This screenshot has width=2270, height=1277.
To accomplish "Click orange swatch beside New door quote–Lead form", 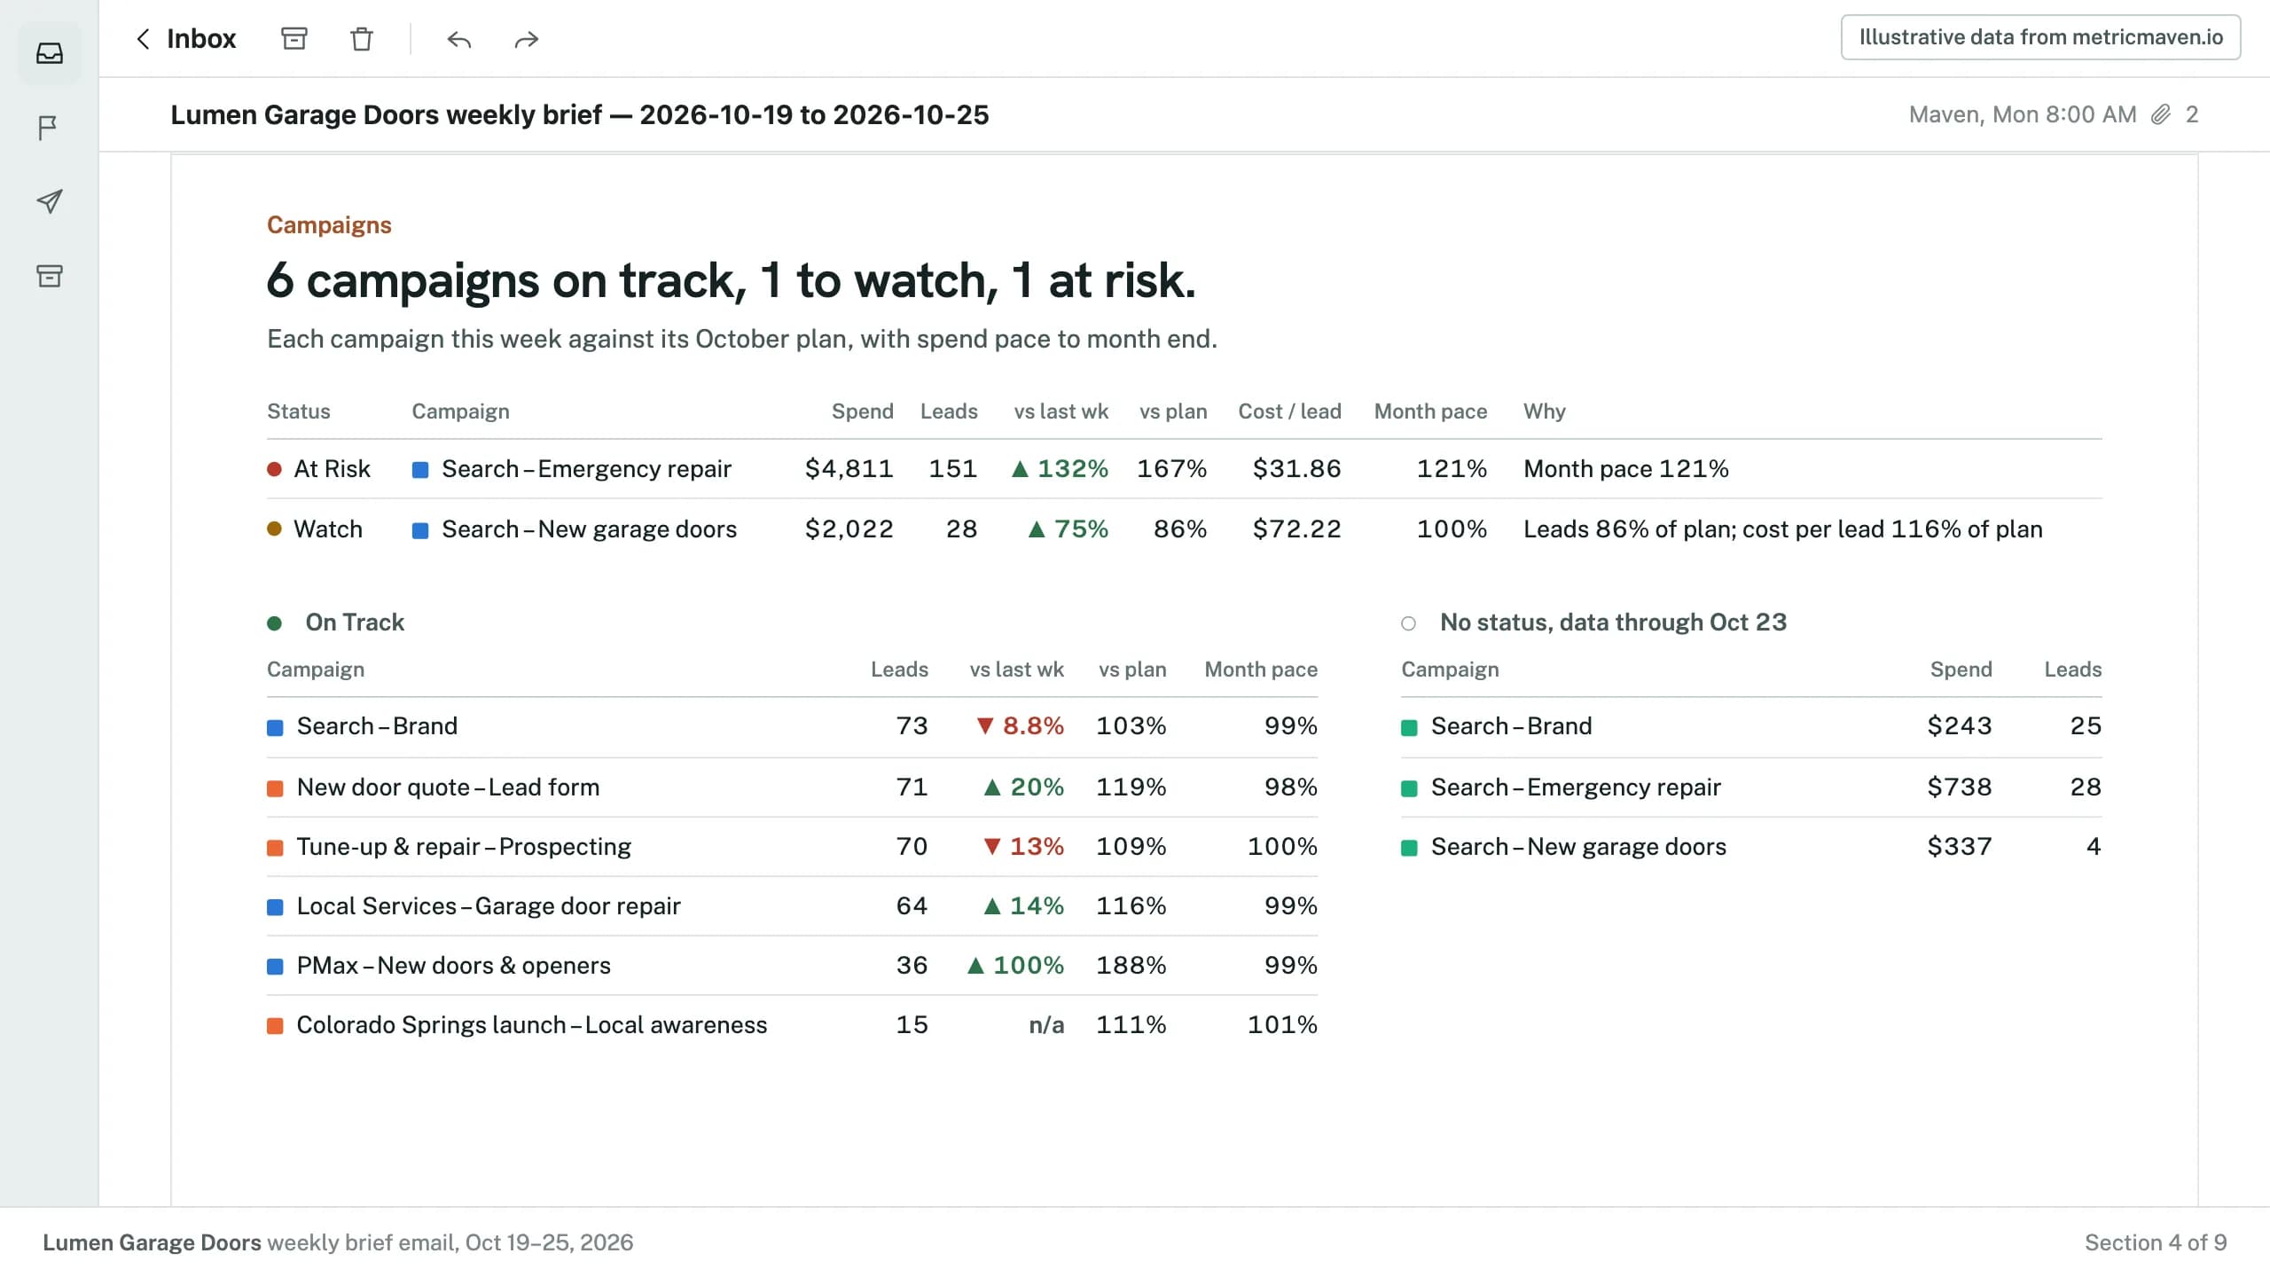I will pos(276,788).
